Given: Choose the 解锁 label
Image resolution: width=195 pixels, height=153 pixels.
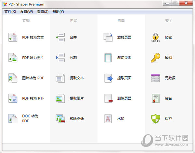Looking at the screenshot, I should (x=168, y=58).
